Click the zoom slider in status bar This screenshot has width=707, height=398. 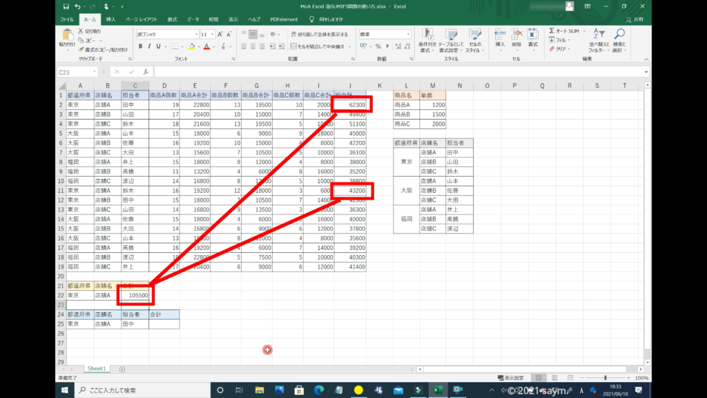(x=606, y=378)
